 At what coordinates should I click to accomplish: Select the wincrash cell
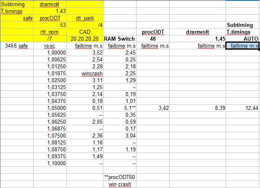pyautogui.click(x=85, y=74)
